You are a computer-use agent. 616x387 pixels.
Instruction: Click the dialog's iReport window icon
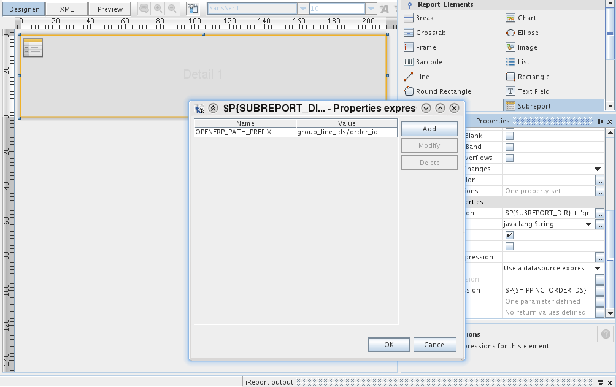(x=199, y=109)
